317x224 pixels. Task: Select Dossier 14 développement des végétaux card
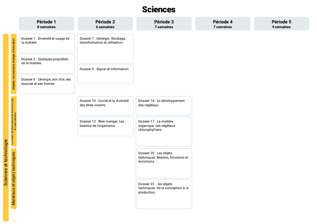tap(164, 106)
